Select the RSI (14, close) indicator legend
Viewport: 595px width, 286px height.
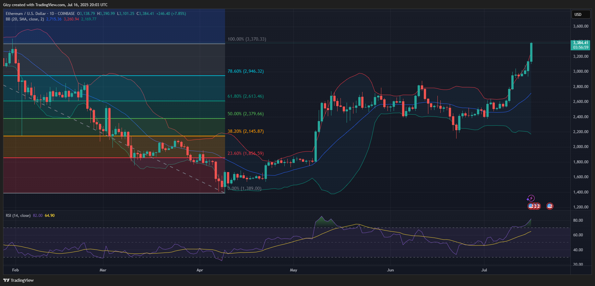18,216
